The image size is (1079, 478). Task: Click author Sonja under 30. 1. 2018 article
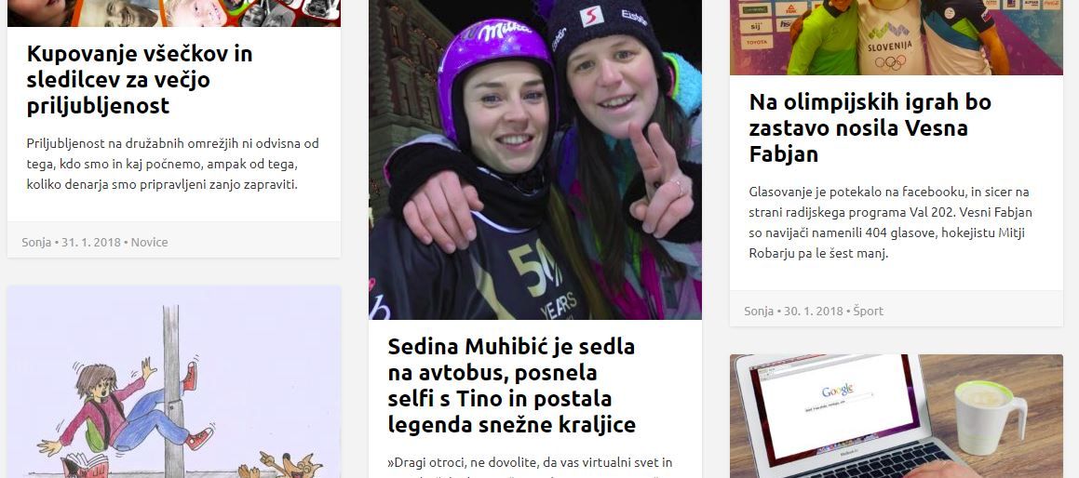click(x=759, y=311)
